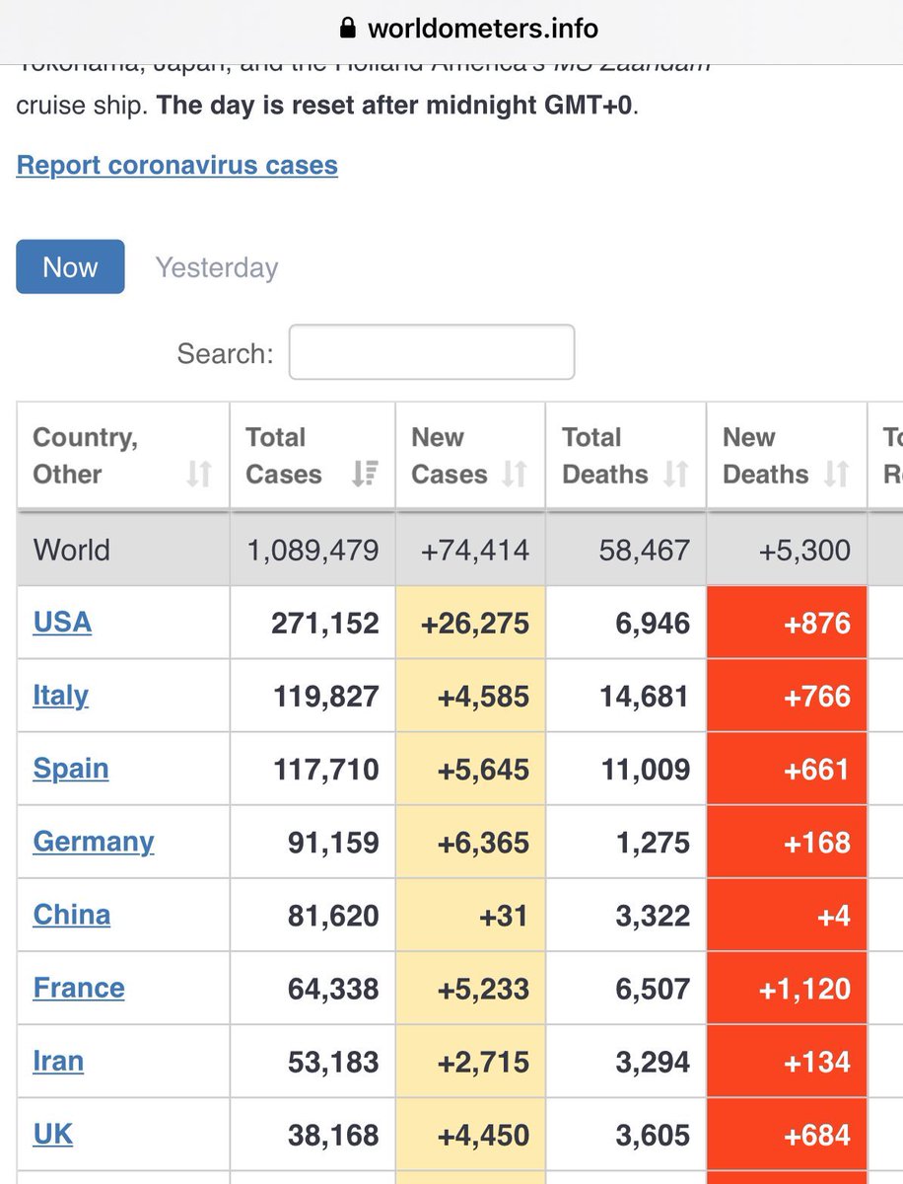Select World total cases 1,089,479
Viewport: 903px width, 1184px height.
coord(313,551)
